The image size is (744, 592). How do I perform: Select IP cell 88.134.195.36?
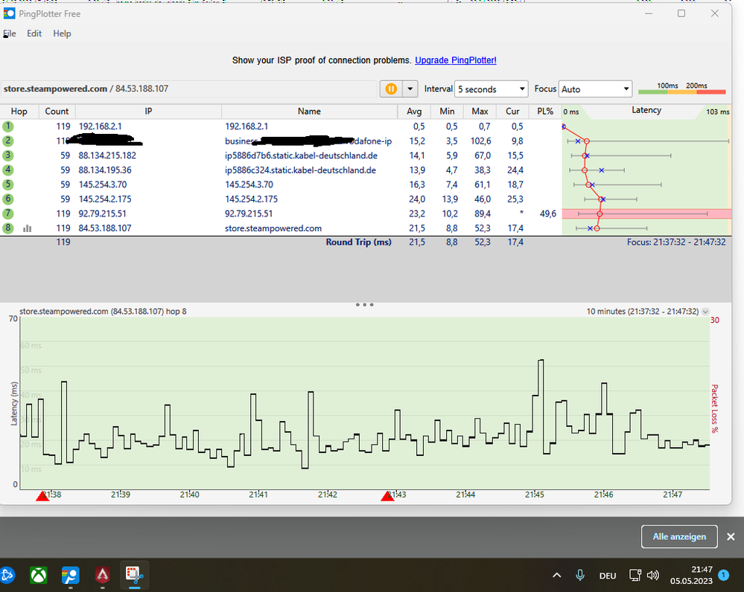105,170
